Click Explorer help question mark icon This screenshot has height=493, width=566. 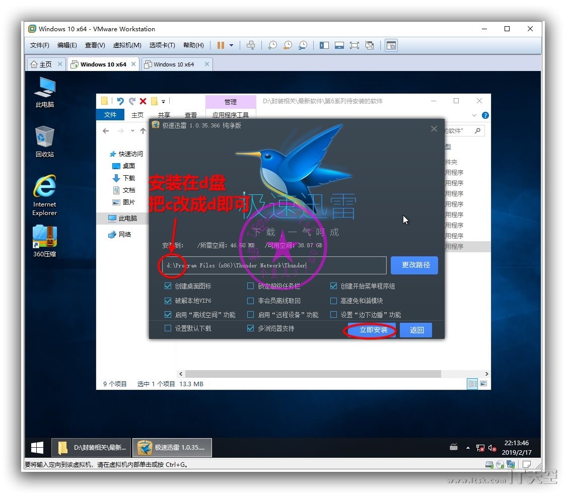coord(485,115)
